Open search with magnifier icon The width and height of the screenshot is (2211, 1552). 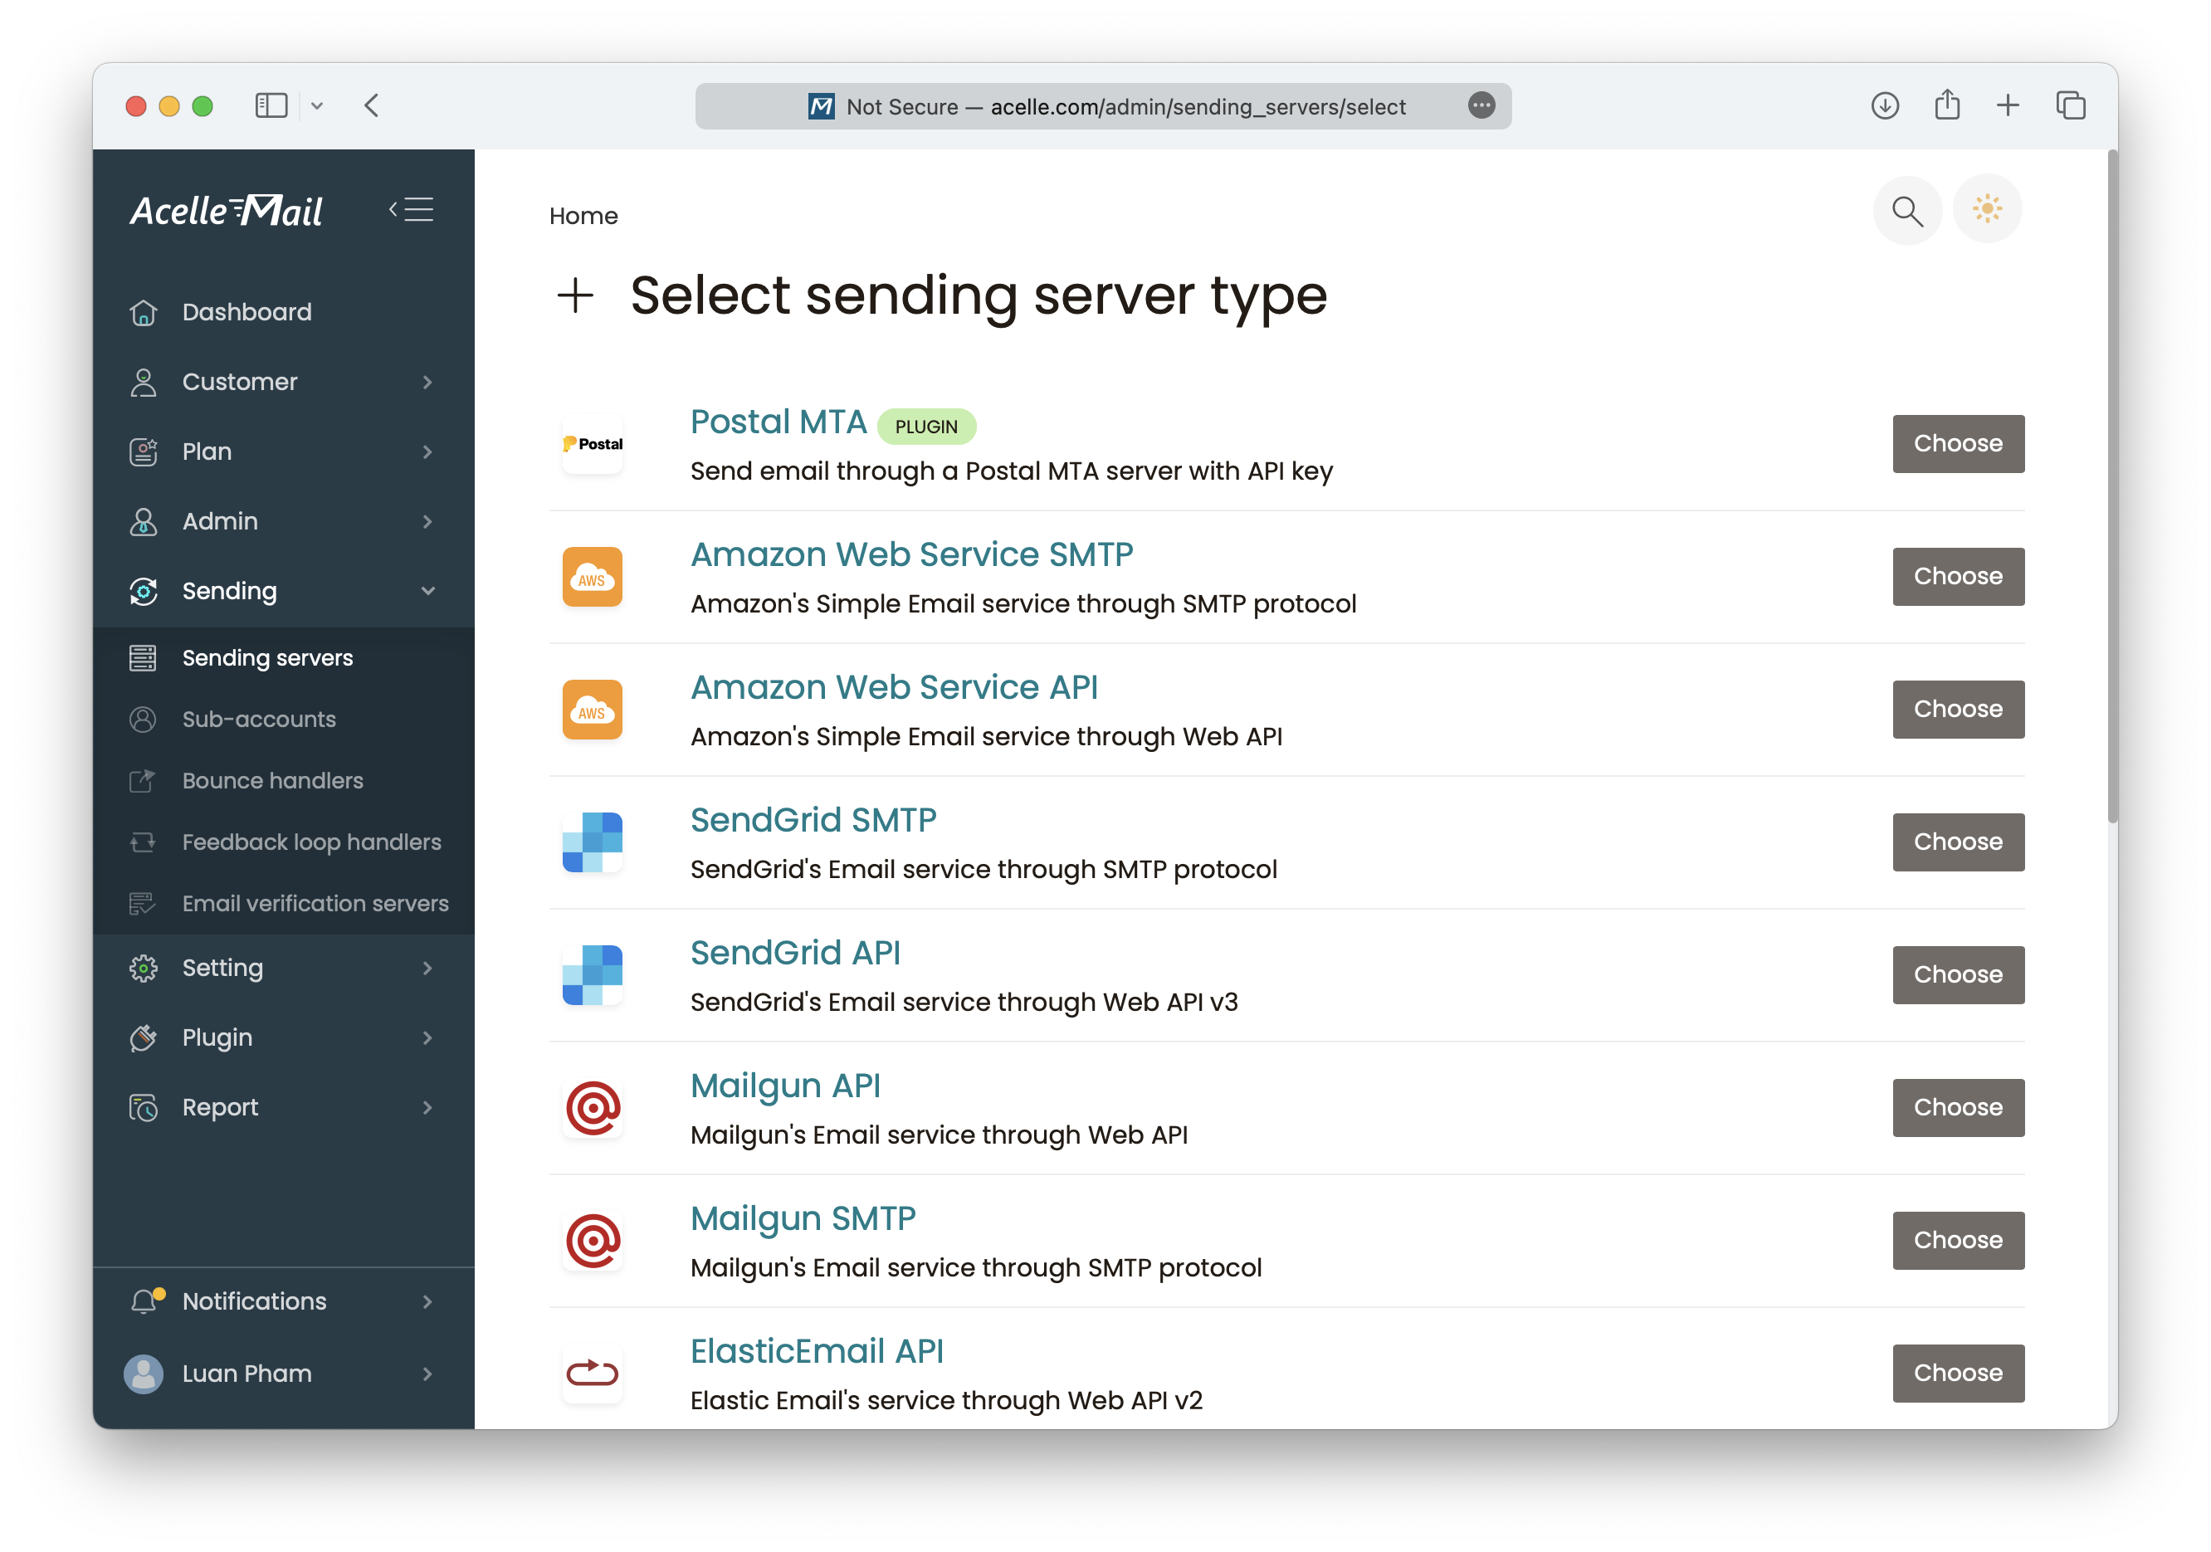[x=1906, y=210]
